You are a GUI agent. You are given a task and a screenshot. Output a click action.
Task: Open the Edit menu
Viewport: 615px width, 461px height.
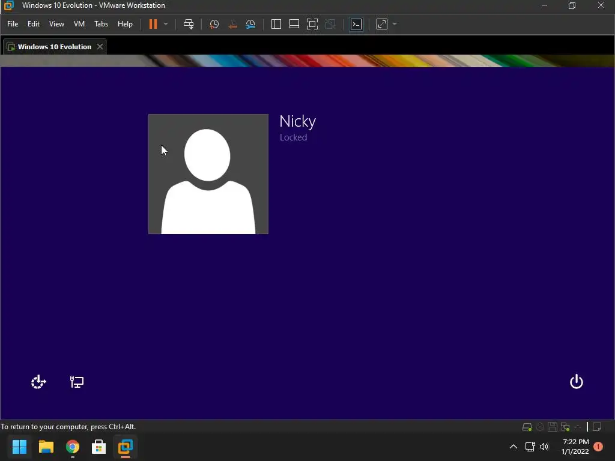(x=34, y=24)
